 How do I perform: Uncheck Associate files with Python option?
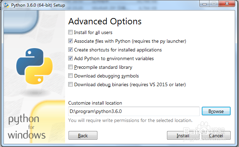(70, 41)
